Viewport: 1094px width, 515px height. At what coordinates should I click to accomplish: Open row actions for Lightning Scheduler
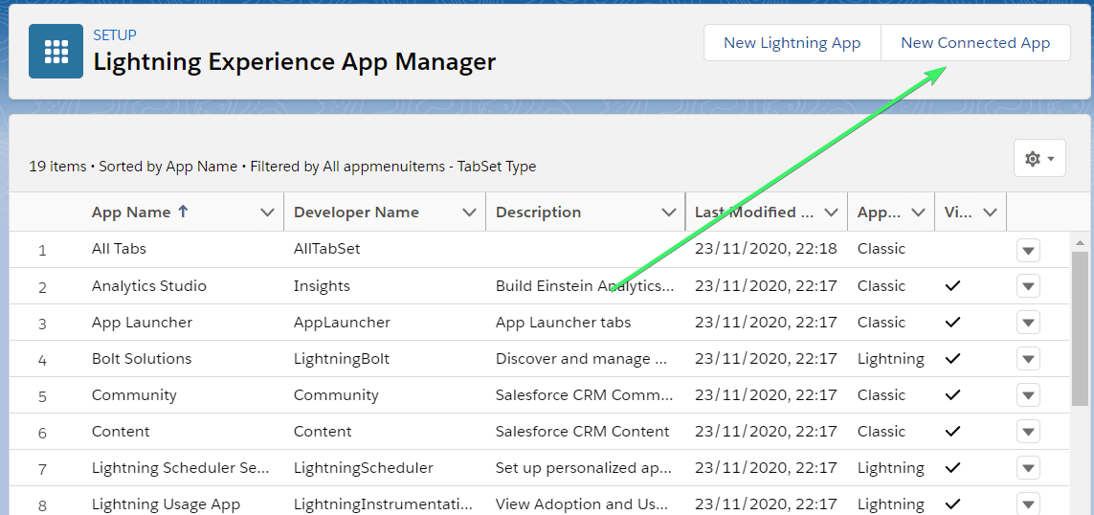(1028, 467)
